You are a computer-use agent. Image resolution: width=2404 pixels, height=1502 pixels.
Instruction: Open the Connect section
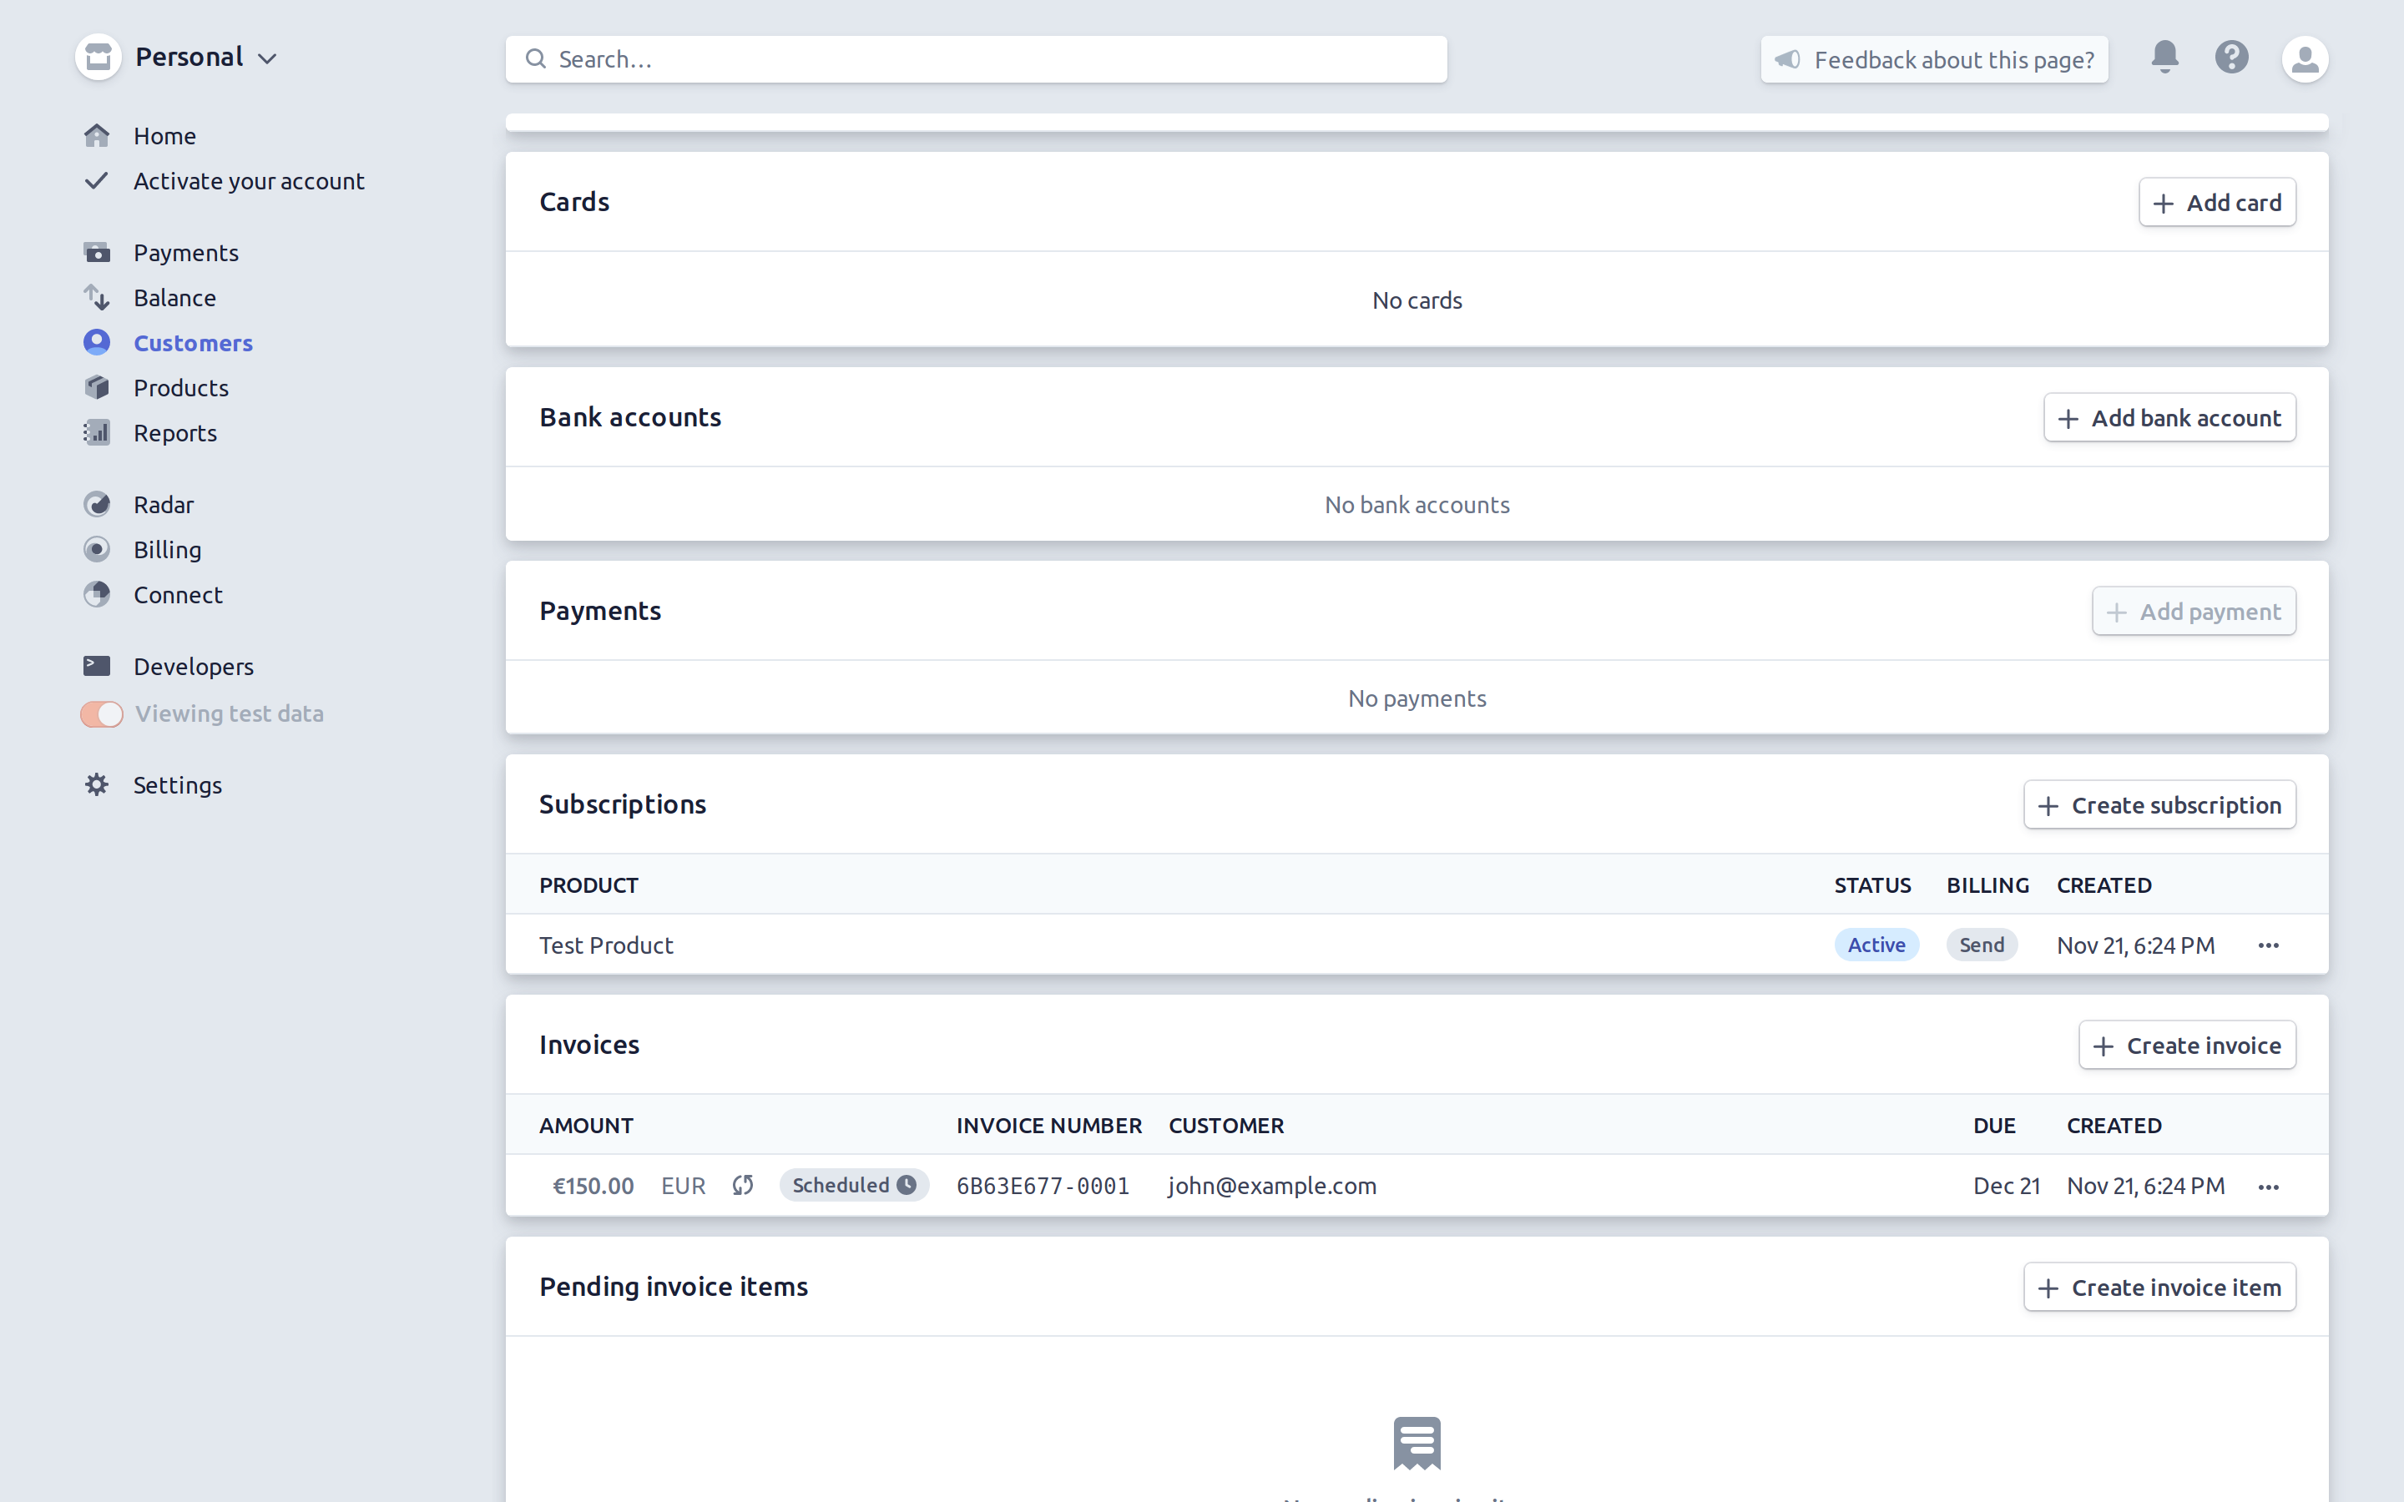(179, 594)
